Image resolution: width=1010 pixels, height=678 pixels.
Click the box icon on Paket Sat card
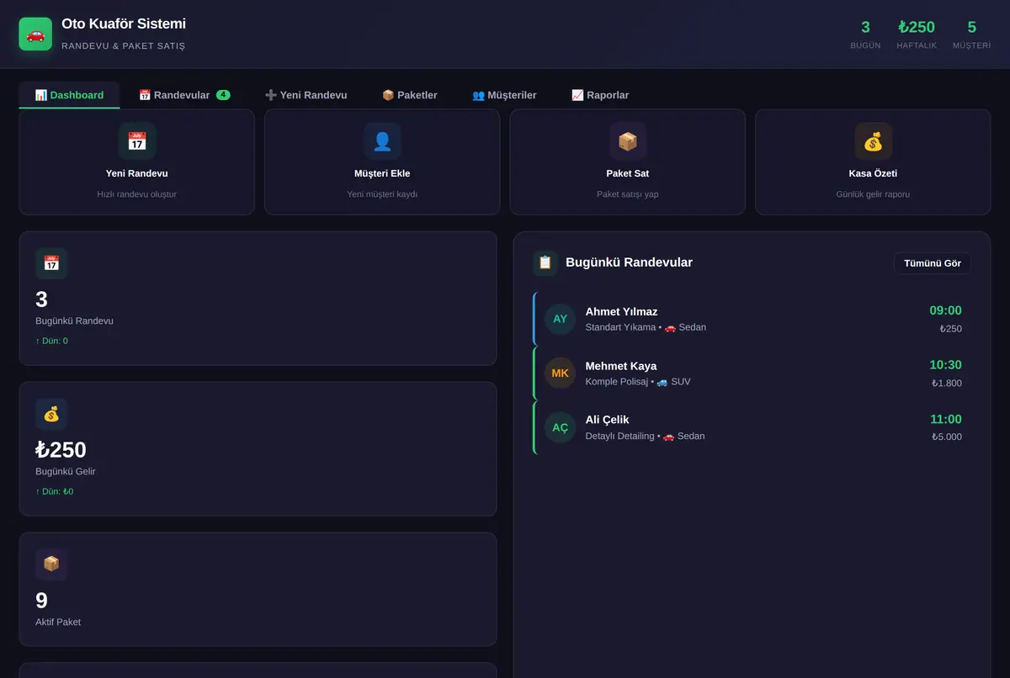(x=628, y=141)
